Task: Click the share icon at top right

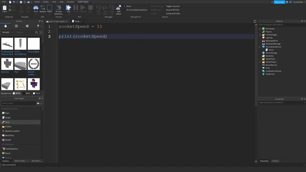Action: point(290,2)
